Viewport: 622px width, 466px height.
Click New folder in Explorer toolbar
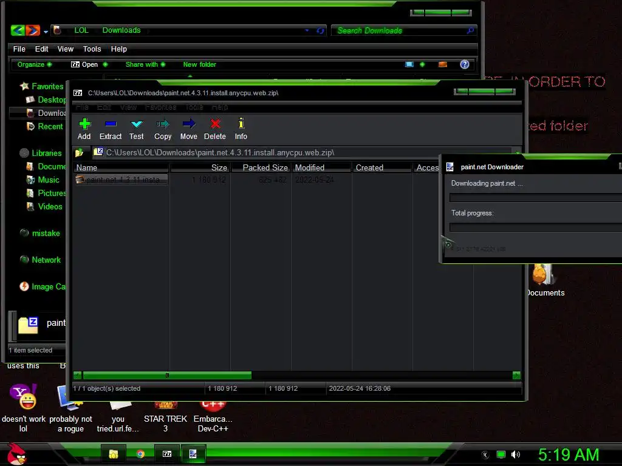point(199,64)
